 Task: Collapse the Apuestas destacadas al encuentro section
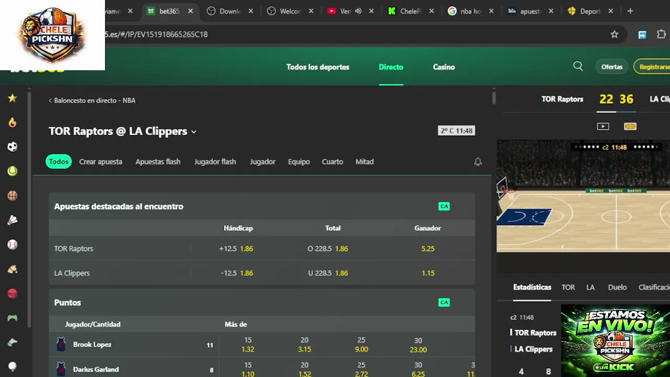pos(262,206)
